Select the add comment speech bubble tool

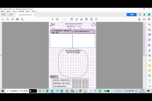coord(72,19)
